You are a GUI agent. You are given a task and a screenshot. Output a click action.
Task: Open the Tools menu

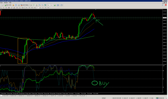pos(1,3)
